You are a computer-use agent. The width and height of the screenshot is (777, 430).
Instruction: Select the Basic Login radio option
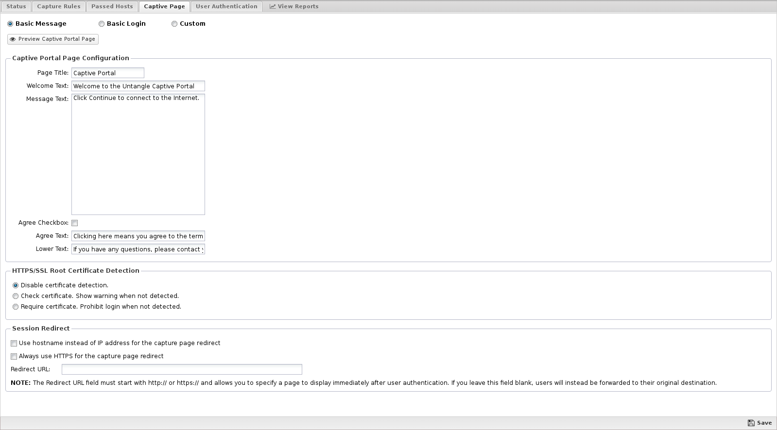pos(102,24)
